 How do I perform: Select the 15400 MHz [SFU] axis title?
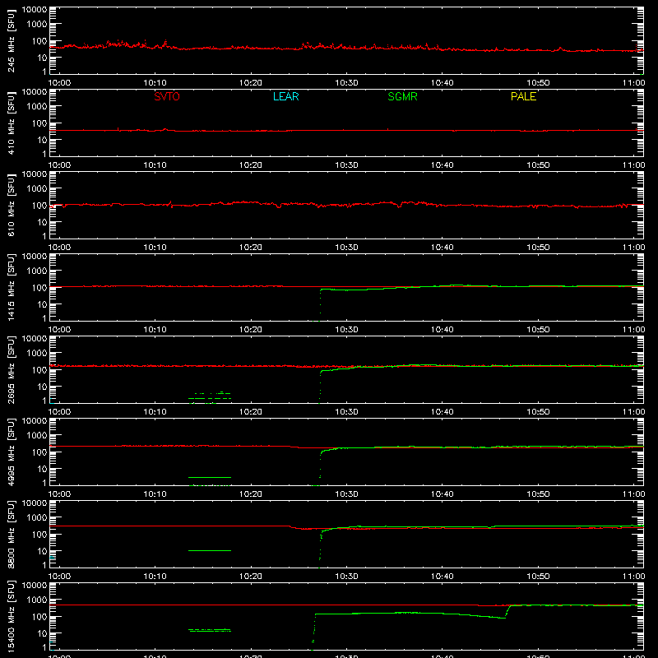point(12,616)
